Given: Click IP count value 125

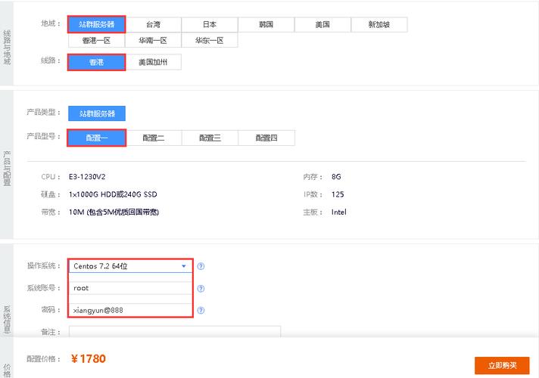Looking at the screenshot, I should tap(338, 194).
